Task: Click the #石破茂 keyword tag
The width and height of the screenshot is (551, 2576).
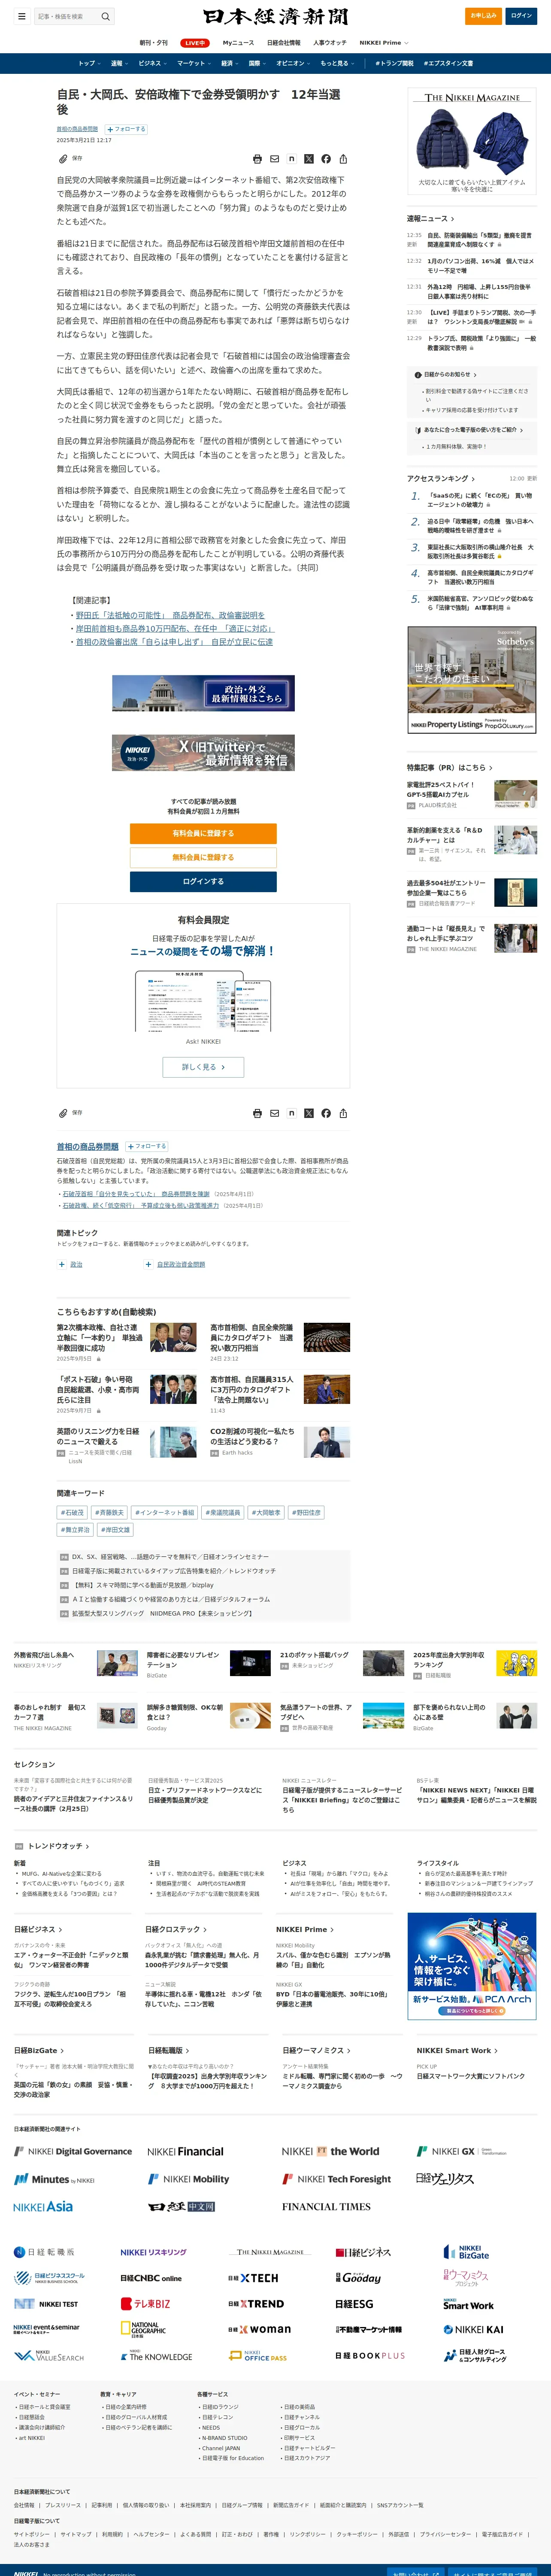Action: (x=72, y=1512)
